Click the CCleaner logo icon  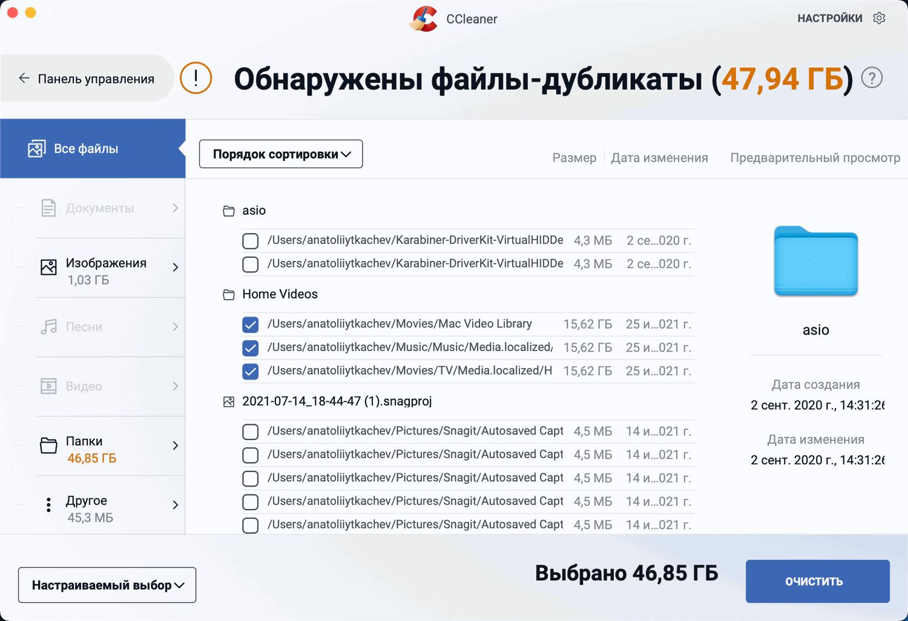pos(423,19)
